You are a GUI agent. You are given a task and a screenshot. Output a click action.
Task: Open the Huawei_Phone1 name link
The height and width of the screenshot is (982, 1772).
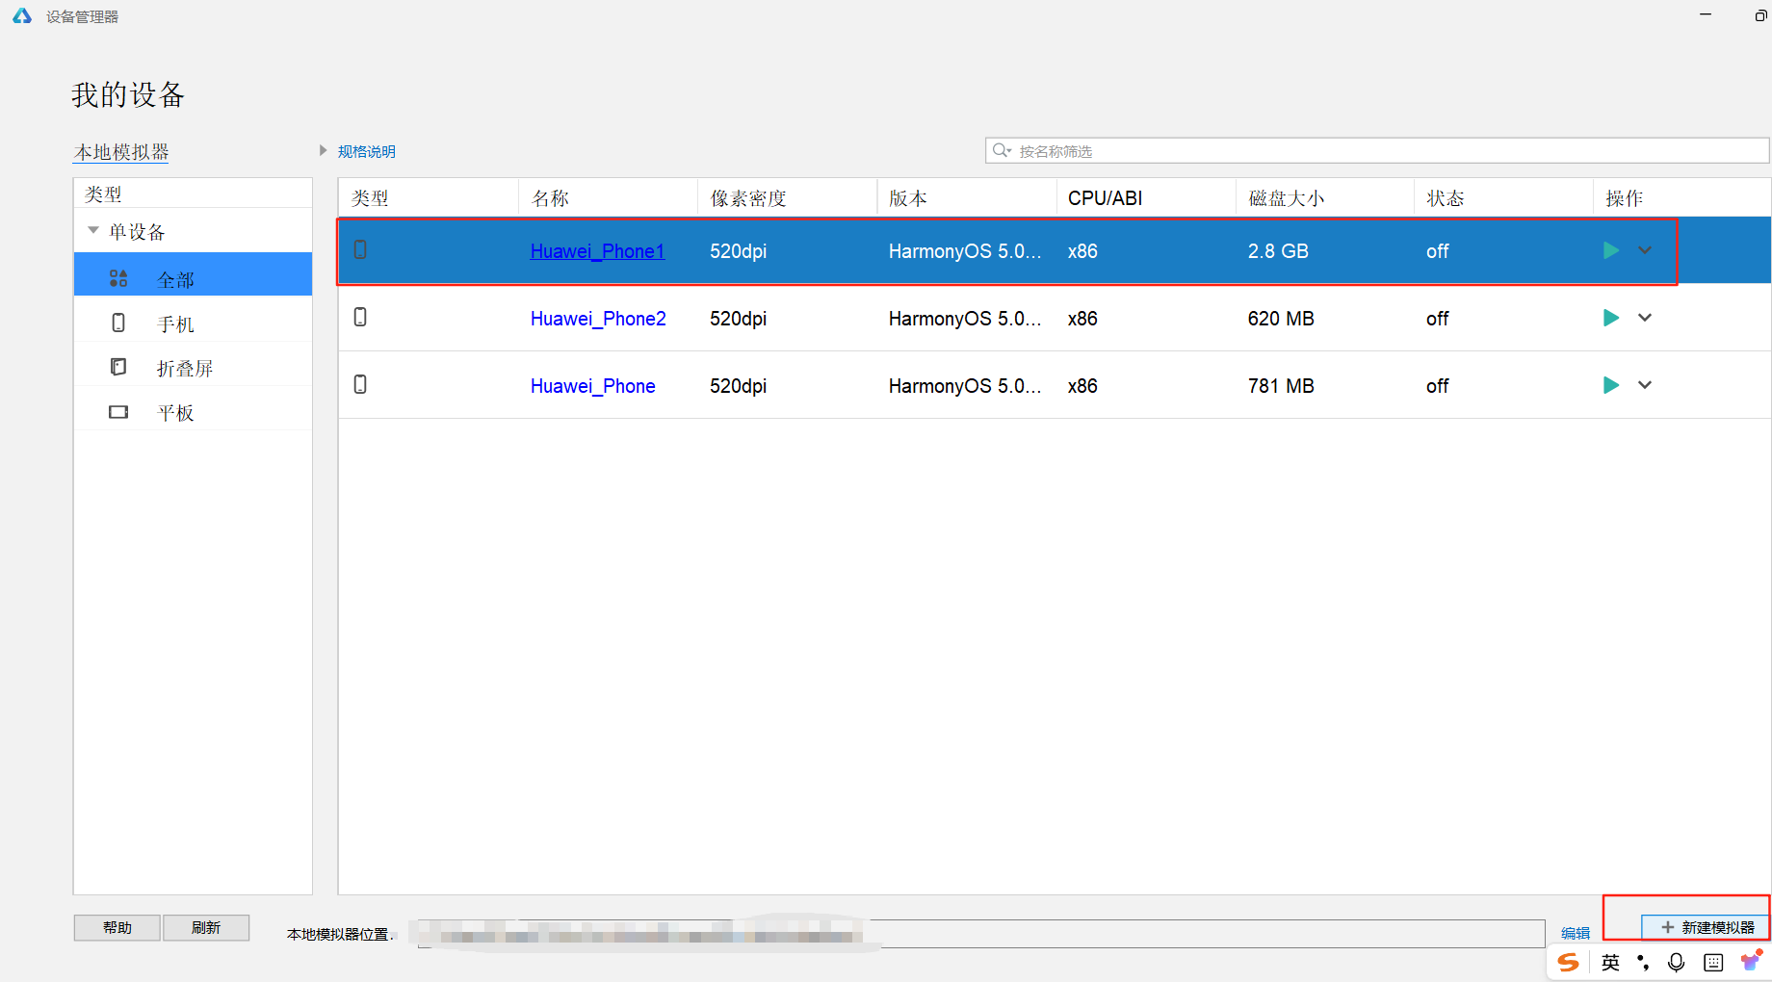click(x=597, y=251)
